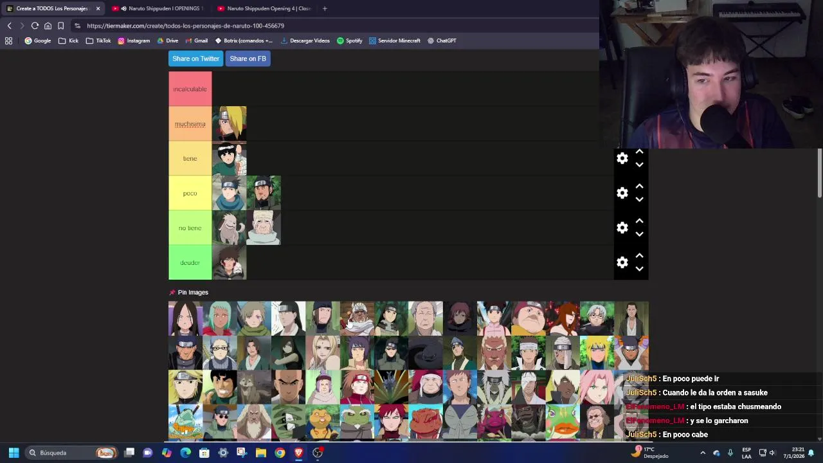Open the Instagram bookmark
Image resolution: width=823 pixels, height=463 pixels.
tap(134, 41)
